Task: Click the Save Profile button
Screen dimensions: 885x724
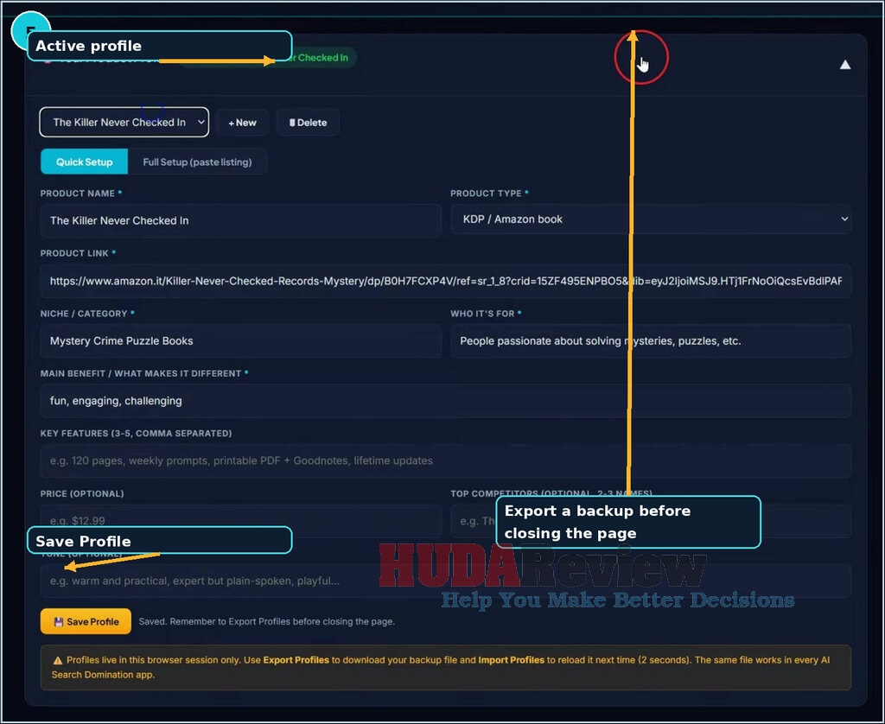Action: point(86,621)
